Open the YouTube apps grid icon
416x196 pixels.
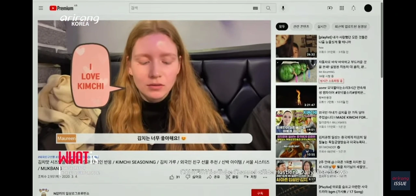342,8
